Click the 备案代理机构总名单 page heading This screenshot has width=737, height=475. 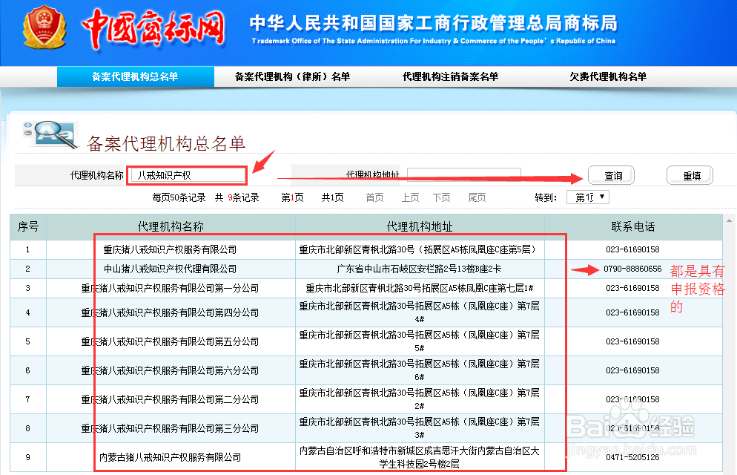pos(166,143)
